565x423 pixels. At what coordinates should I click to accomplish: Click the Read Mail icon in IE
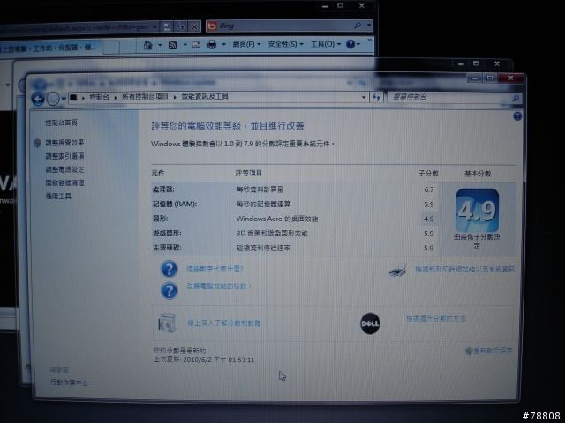[x=196, y=45]
